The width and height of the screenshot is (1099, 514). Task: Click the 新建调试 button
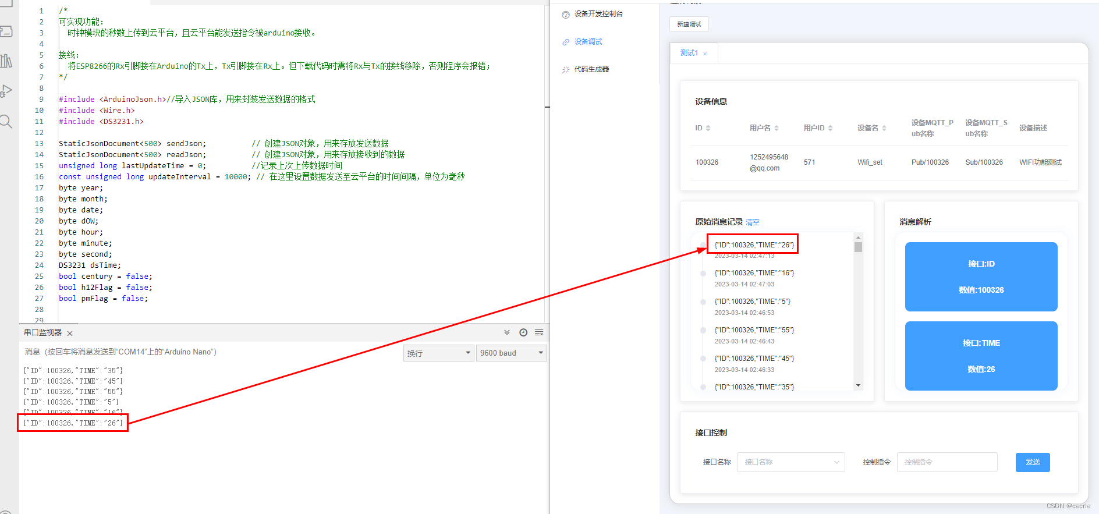pos(689,24)
